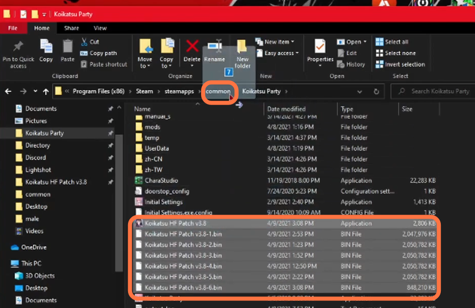Click the Refresh button

(x=376, y=91)
